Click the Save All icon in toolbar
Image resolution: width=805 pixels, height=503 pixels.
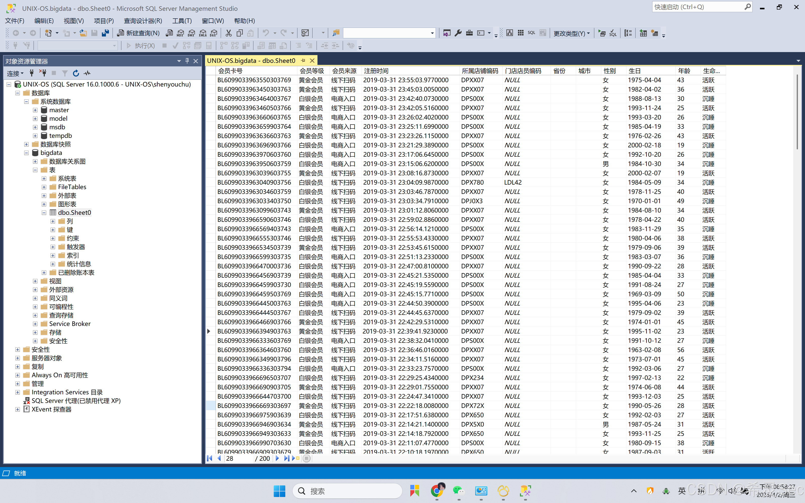(x=105, y=33)
